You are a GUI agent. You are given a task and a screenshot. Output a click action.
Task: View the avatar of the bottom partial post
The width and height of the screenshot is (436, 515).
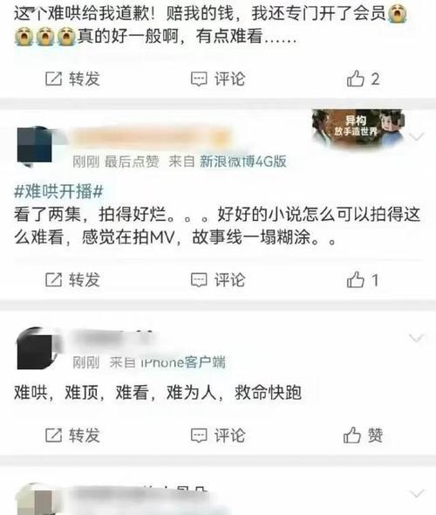36,499
